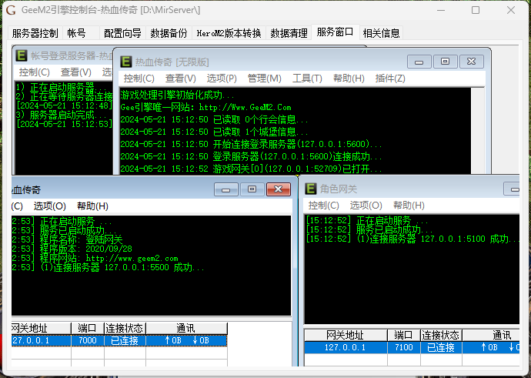The width and height of the screenshot is (531, 378).
Task: Open 控制(C) menu in 角色网关 window
Action: [323, 206]
